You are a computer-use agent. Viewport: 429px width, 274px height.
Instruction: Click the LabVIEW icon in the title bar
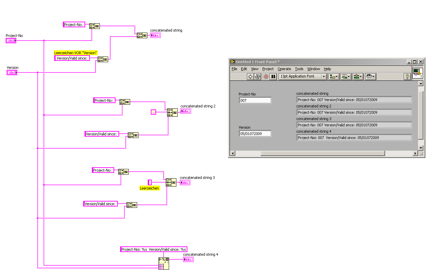[232, 62]
